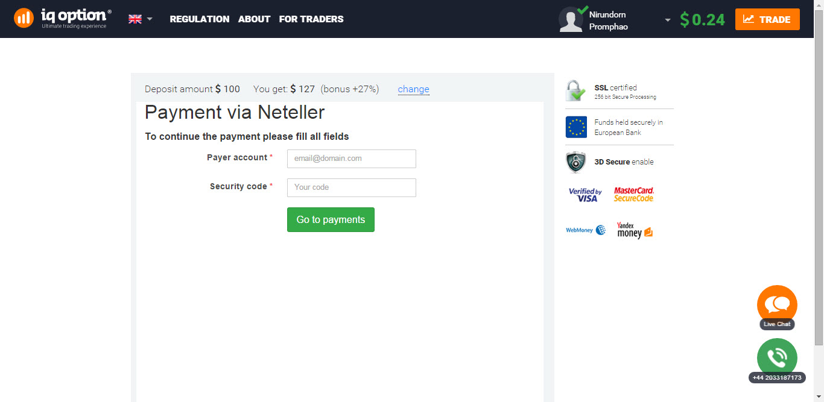
Task: Click the user profile avatar
Action: point(571,19)
